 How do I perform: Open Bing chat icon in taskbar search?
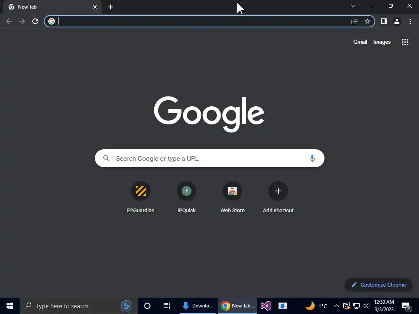click(126, 306)
